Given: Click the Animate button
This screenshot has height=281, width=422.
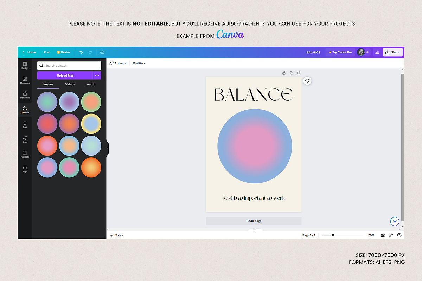Looking at the screenshot, I should point(118,63).
